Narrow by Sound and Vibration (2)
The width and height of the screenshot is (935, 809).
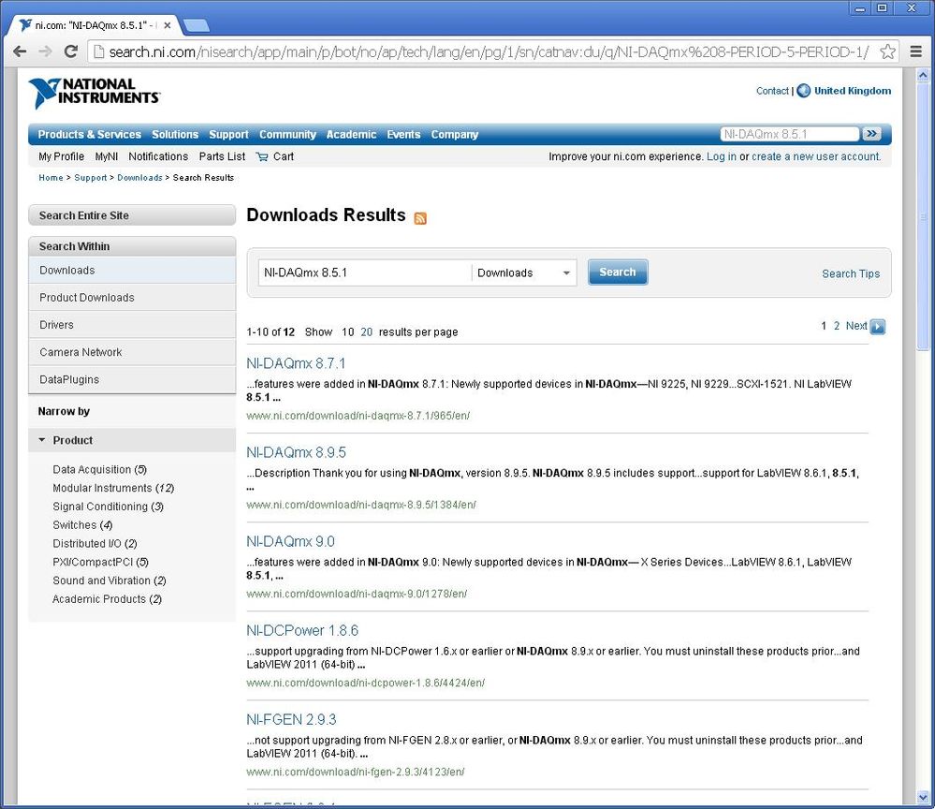coord(110,581)
